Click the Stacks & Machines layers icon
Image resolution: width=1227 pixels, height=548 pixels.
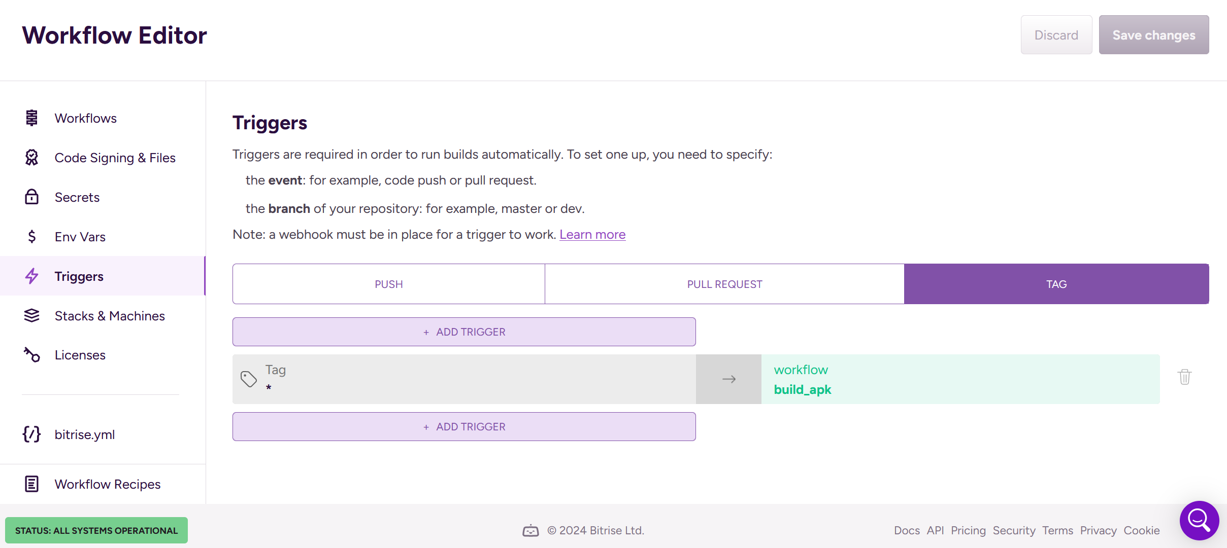(31, 316)
